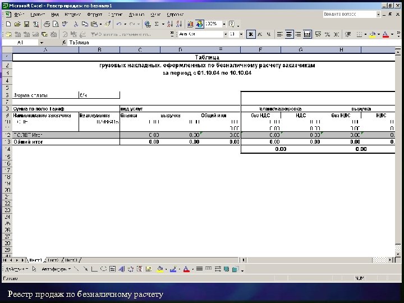Open the Chart Wizard icon
This screenshot has width=404, height=303.
190,24
